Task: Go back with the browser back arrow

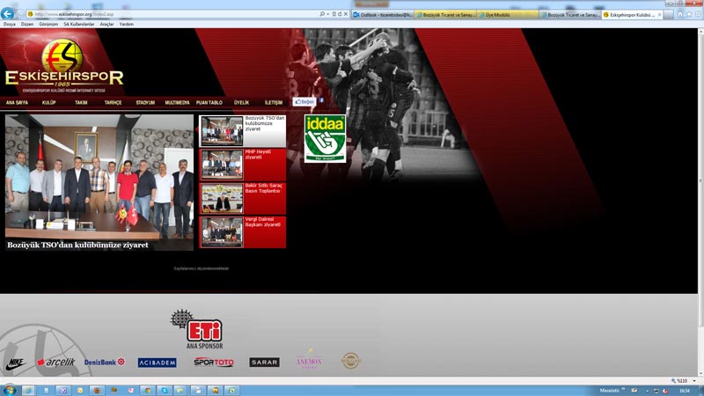Action: click(x=7, y=13)
